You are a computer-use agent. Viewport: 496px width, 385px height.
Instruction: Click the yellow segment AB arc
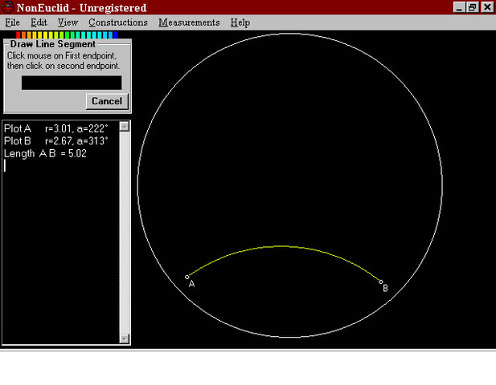[281, 246]
